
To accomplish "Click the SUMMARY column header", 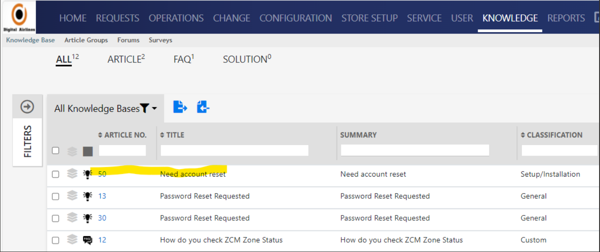I will coord(358,135).
